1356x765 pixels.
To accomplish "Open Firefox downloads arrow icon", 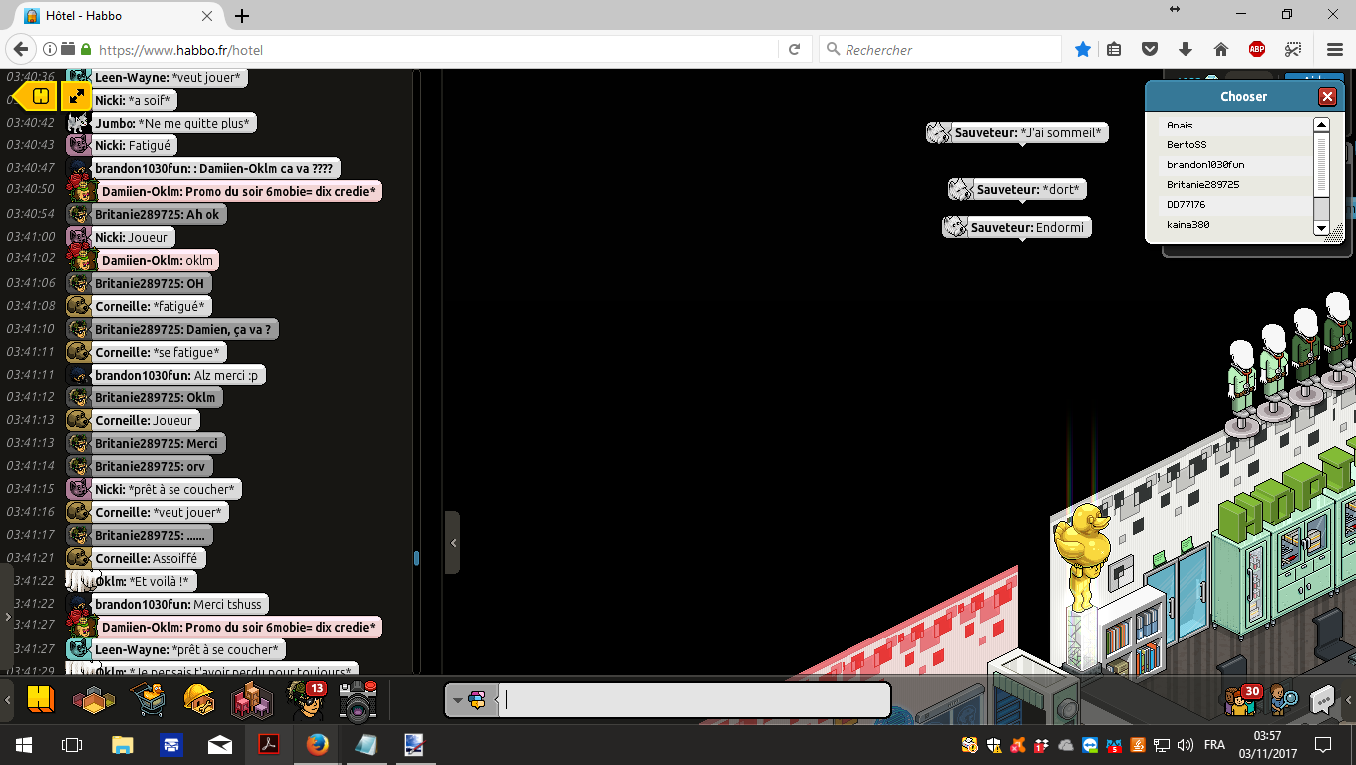I will [1186, 49].
